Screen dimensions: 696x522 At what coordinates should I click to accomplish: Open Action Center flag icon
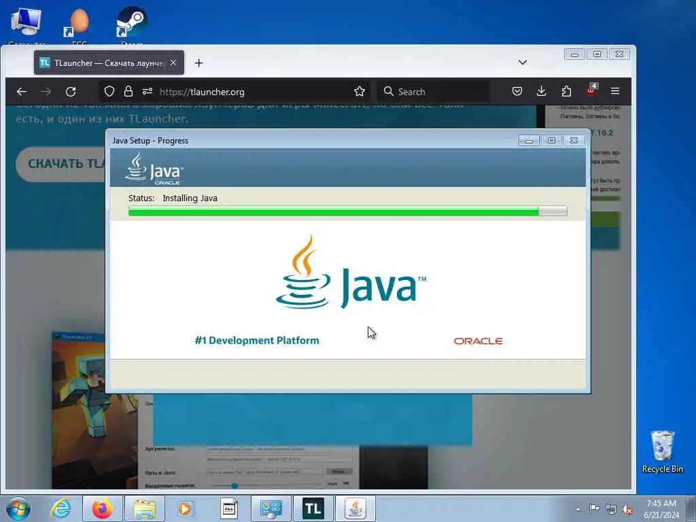(594, 508)
